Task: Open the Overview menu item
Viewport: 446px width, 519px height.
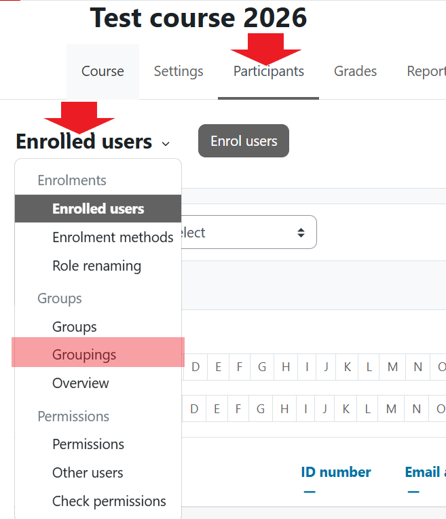Action: click(81, 383)
